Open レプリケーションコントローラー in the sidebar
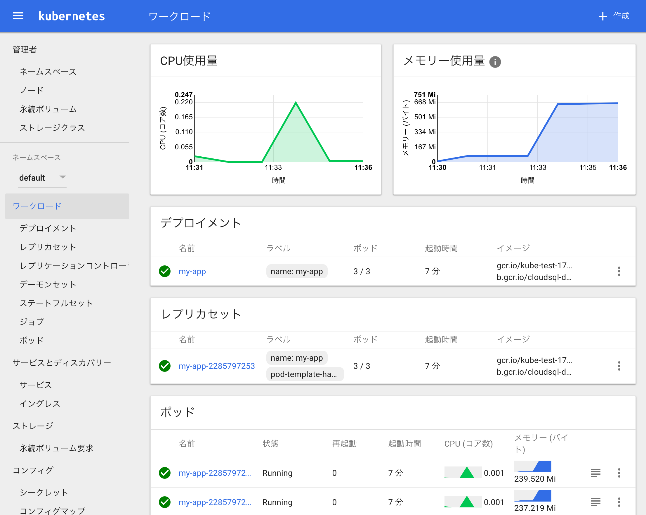Image resolution: width=646 pixels, height=515 pixels. 74,266
